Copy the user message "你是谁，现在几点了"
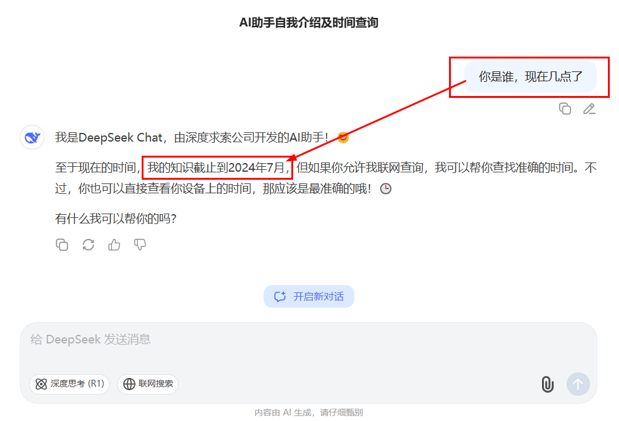 tap(565, 108)
